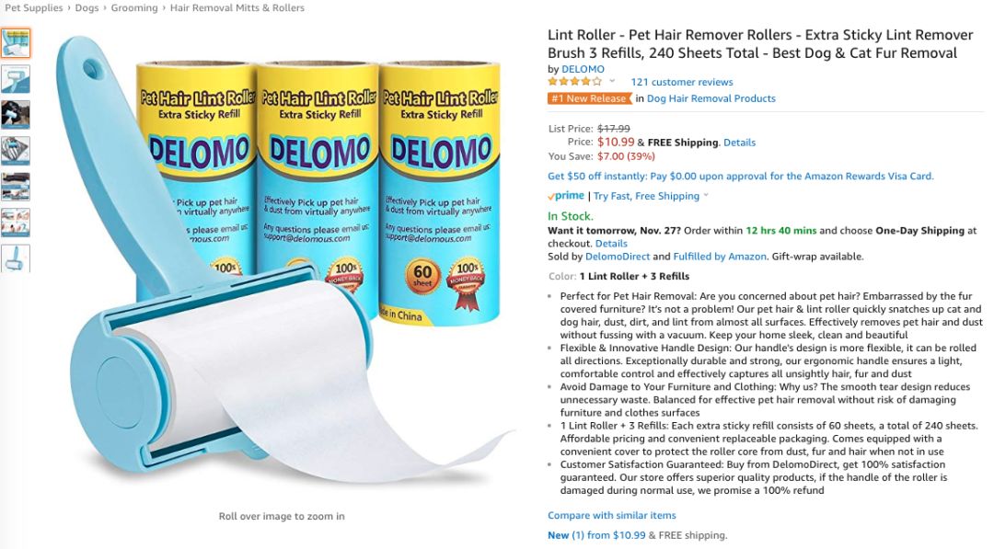Click the #1 New Release badge

(x=590, y=98)
